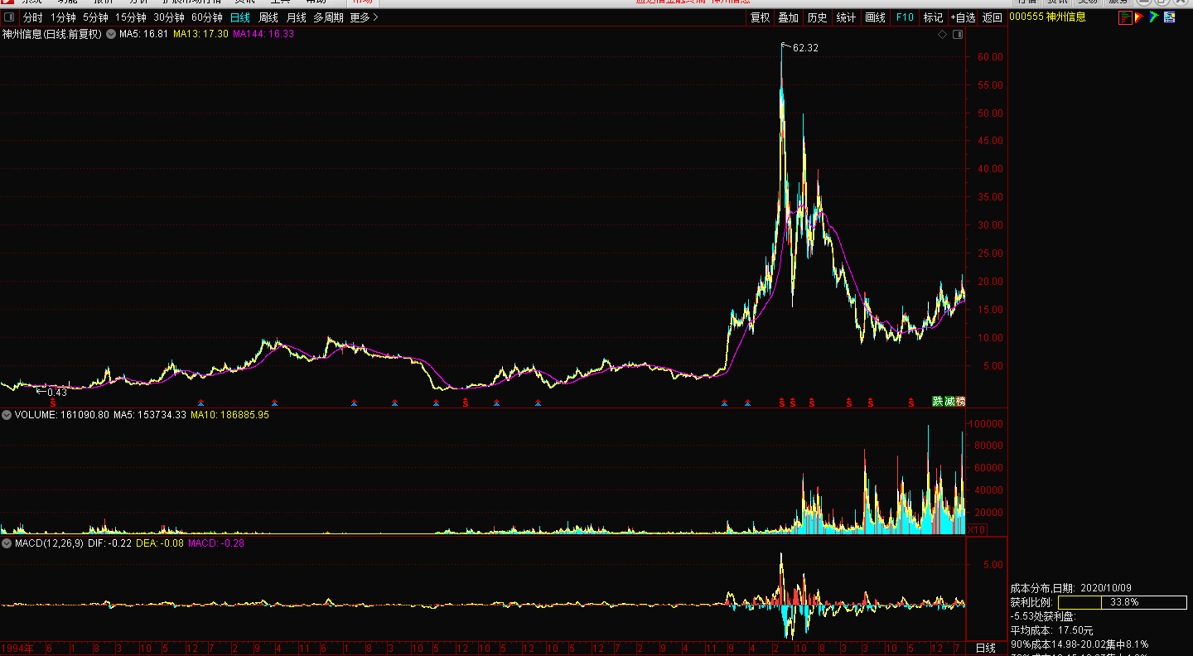Expand the MACD indicator dropdown arrow
The height and width of the screenshot is (656, 1193).
click(x=7, y=543)
